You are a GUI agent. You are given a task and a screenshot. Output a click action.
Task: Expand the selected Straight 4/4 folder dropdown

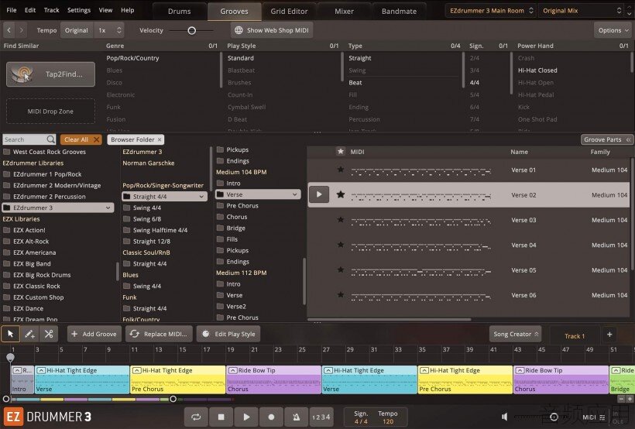[x=201, y=197]
